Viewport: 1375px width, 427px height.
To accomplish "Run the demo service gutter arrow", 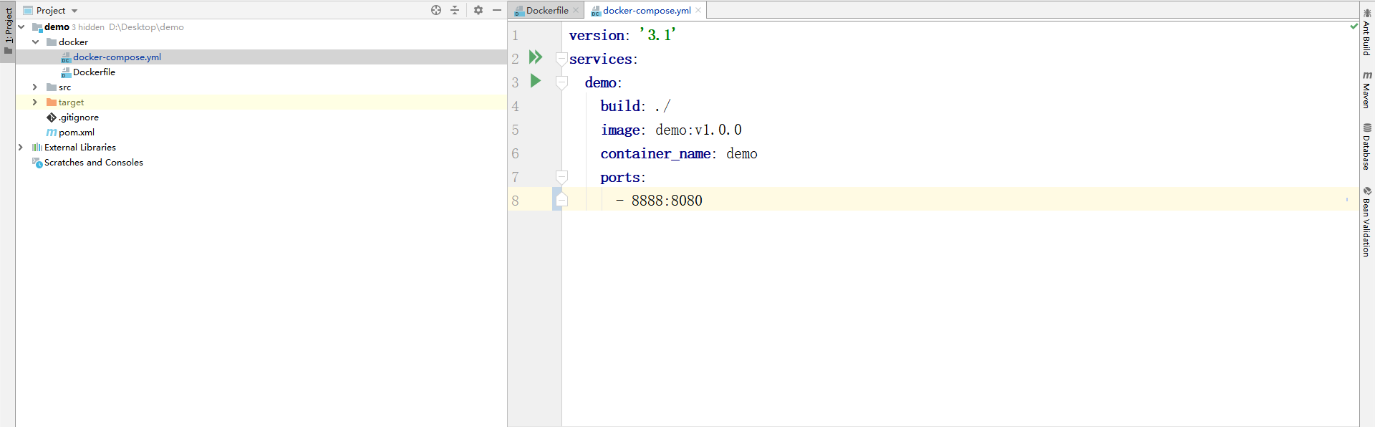I will point(536,81).
